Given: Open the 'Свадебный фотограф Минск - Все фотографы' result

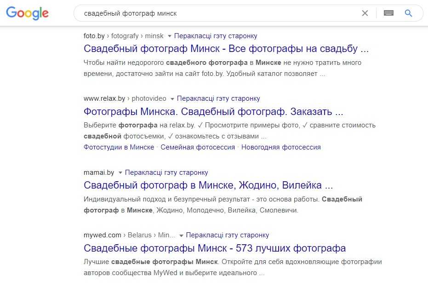Looking at the screenshot, I should tap(226, 49).
